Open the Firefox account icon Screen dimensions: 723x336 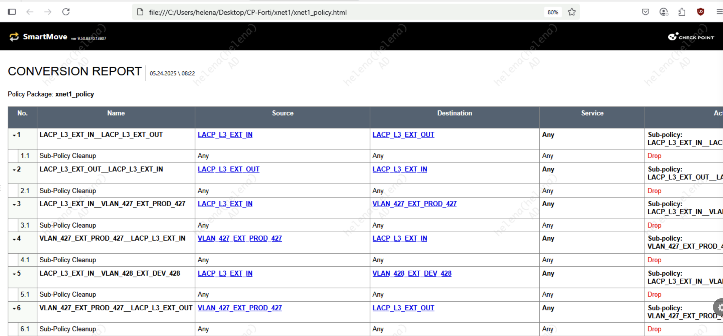[x=663, y=12]
